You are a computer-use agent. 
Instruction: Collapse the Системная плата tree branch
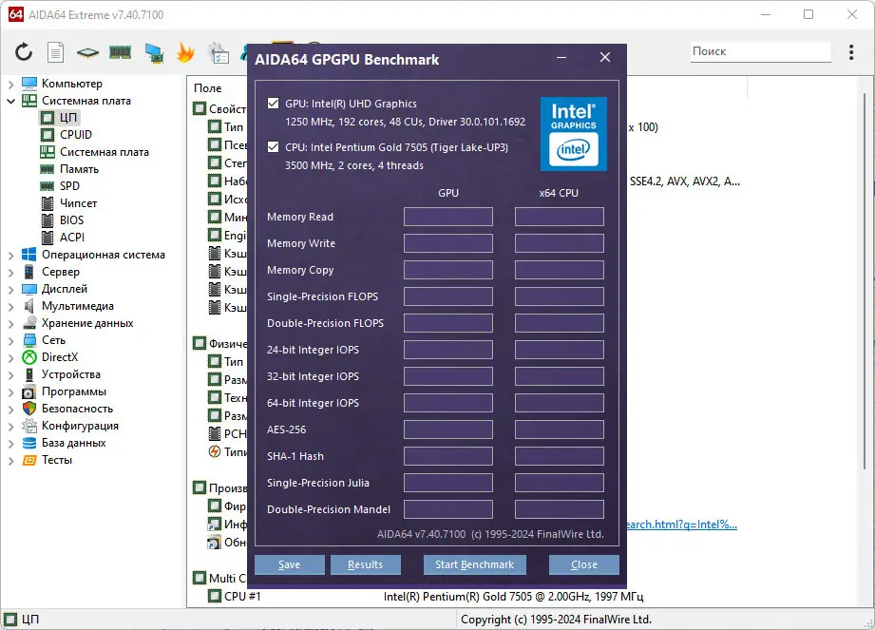pyautogui.click(x=10, y=100)
